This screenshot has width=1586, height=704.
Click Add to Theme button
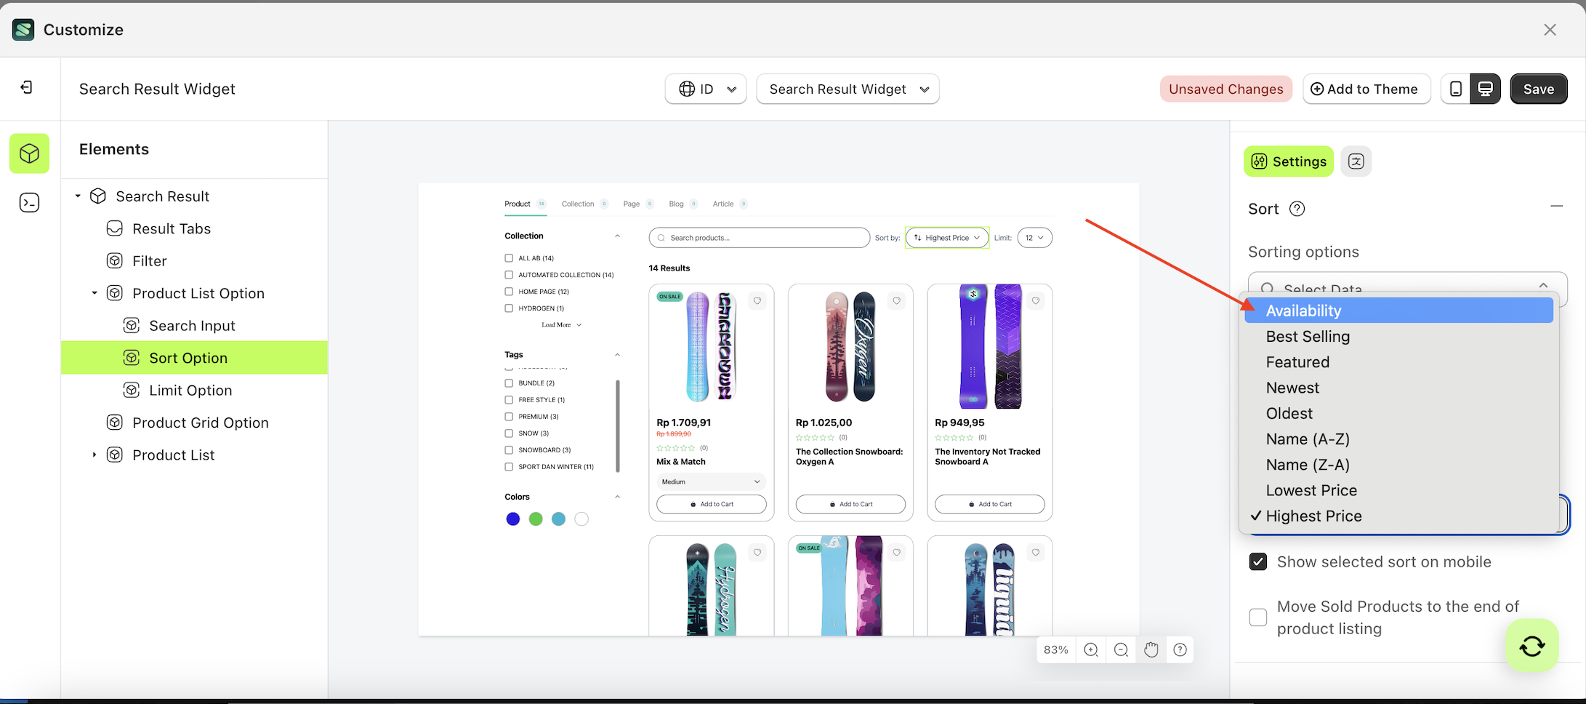click(x=1366, y=89)
